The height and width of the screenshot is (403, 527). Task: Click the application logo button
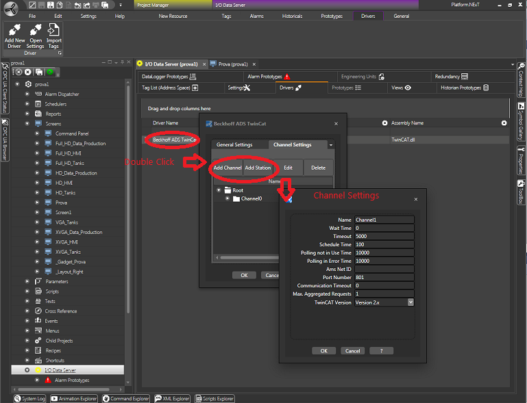coord(10,9)
